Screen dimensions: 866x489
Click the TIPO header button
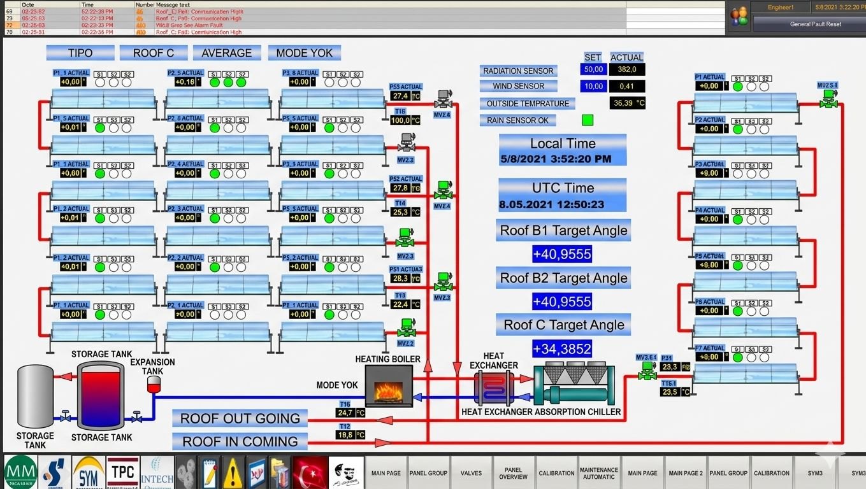tap(80, 53)
